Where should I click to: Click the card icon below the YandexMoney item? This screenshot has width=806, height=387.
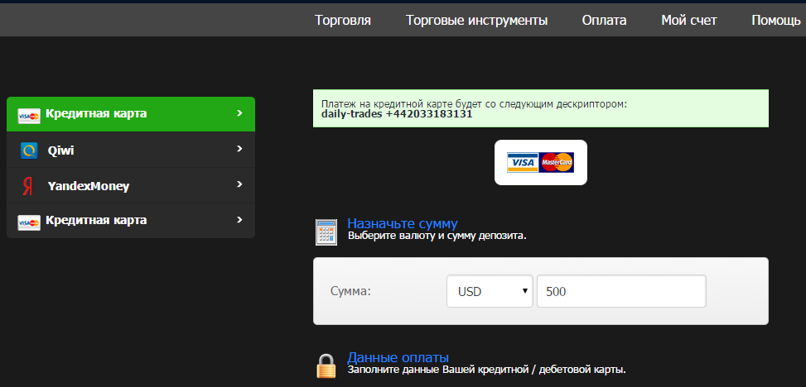pyautogui.click(x=29, y=222)
